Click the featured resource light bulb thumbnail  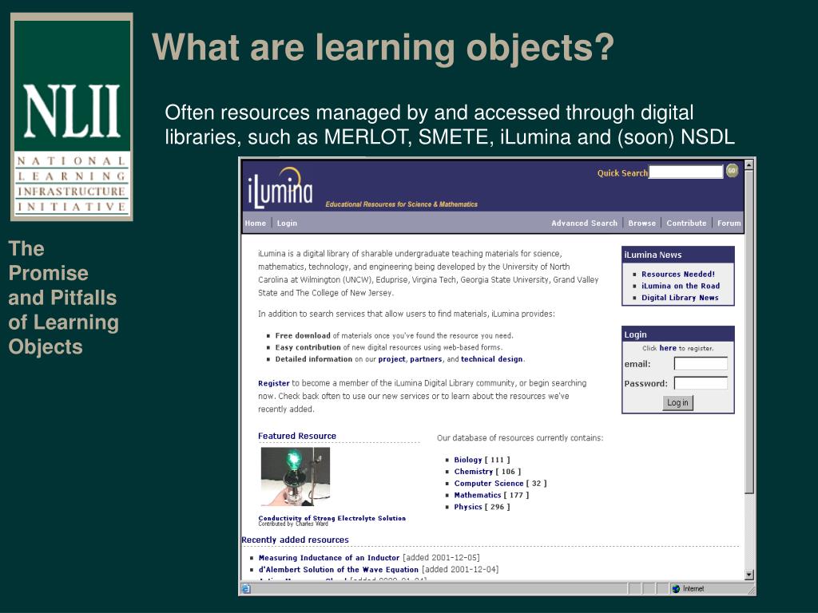(296, 477)
